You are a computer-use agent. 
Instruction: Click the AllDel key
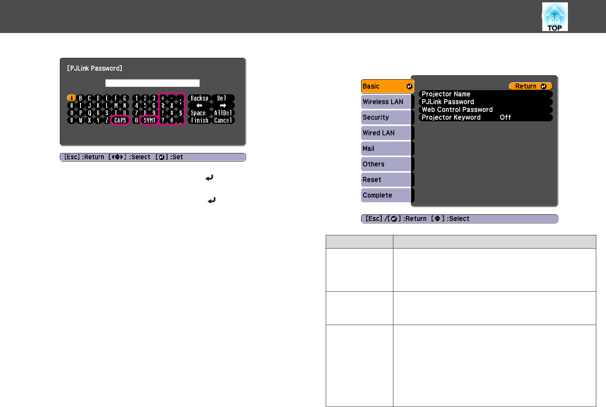223,113
